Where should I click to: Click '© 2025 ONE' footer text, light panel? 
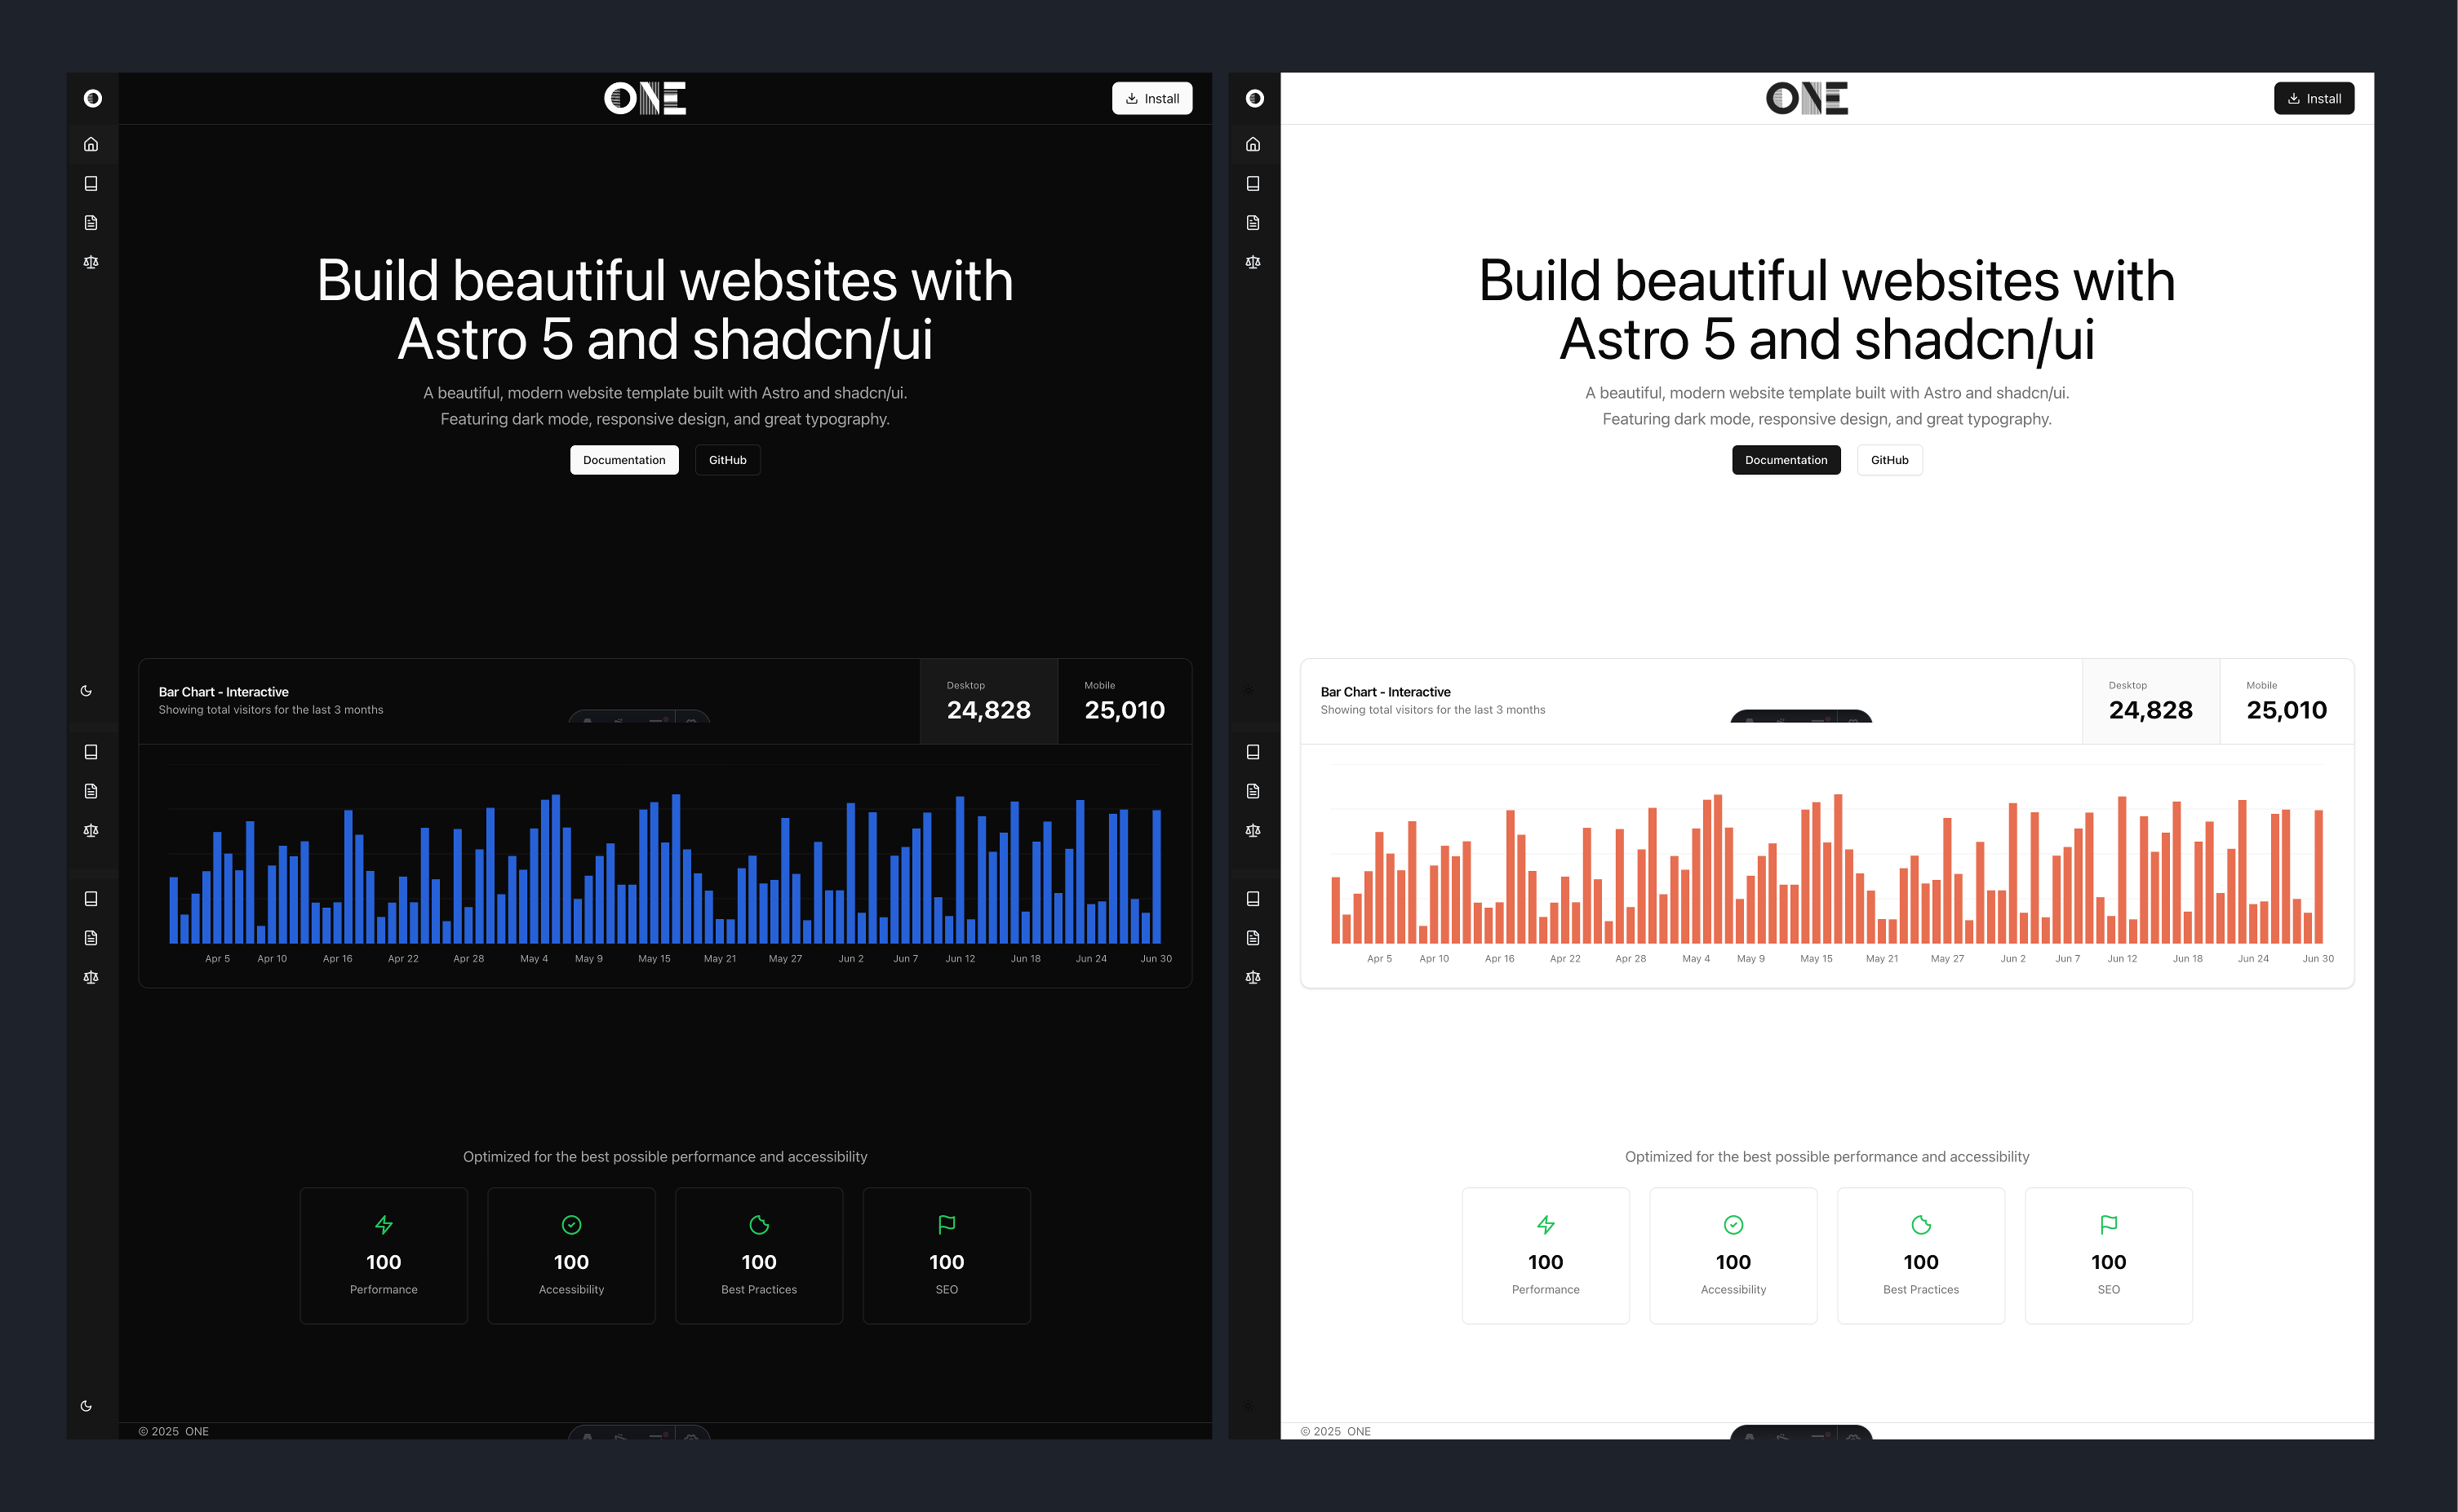1336,1431
